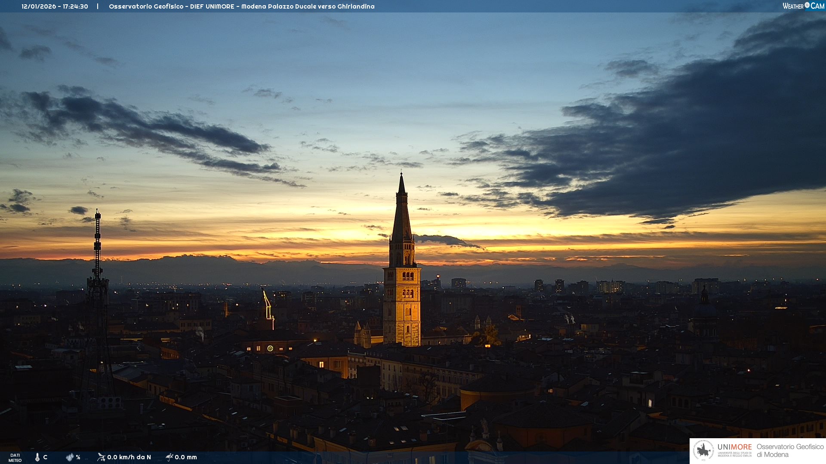The width and height of the screenshot is (826, 464).
Task: Click the camera lens in WeatherCam logo
Action: pyautogui.click(x=807, y=5)
